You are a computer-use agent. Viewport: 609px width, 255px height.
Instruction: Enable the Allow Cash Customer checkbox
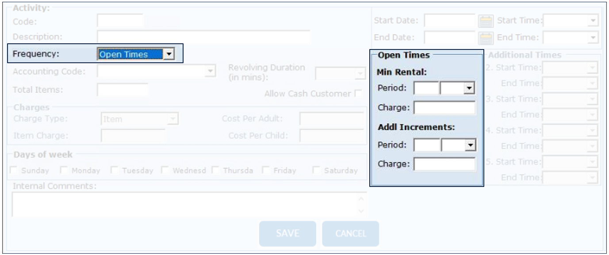[358, 94]
